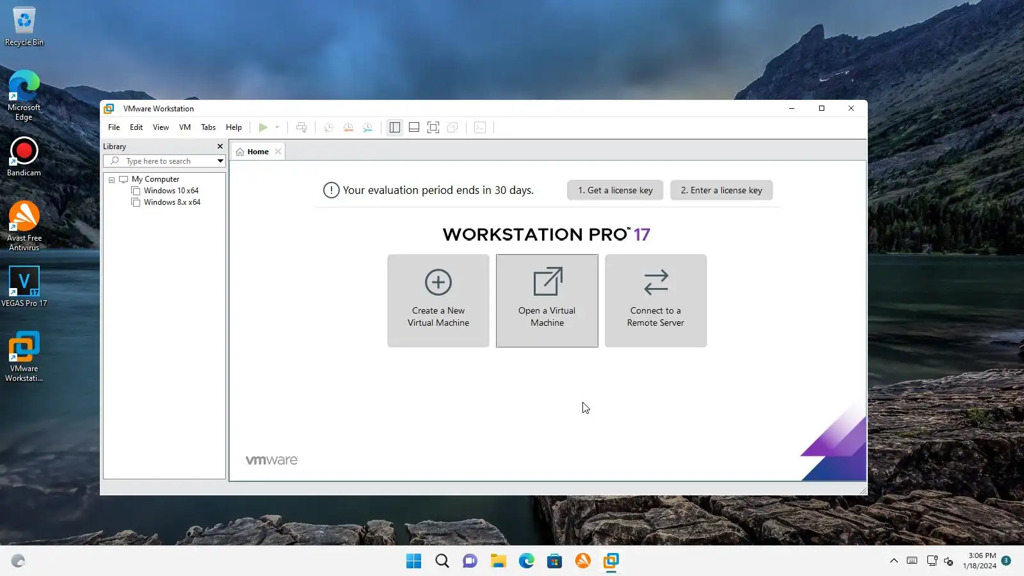This screenshot has width=1024, height=576.
Task: Minimize the VMware Workstation window
Action: click(792, 109)
